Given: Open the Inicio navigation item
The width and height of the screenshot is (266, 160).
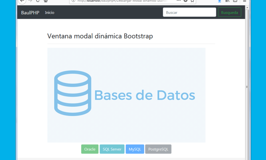Looking at the screenshot, I should point(49,13).
